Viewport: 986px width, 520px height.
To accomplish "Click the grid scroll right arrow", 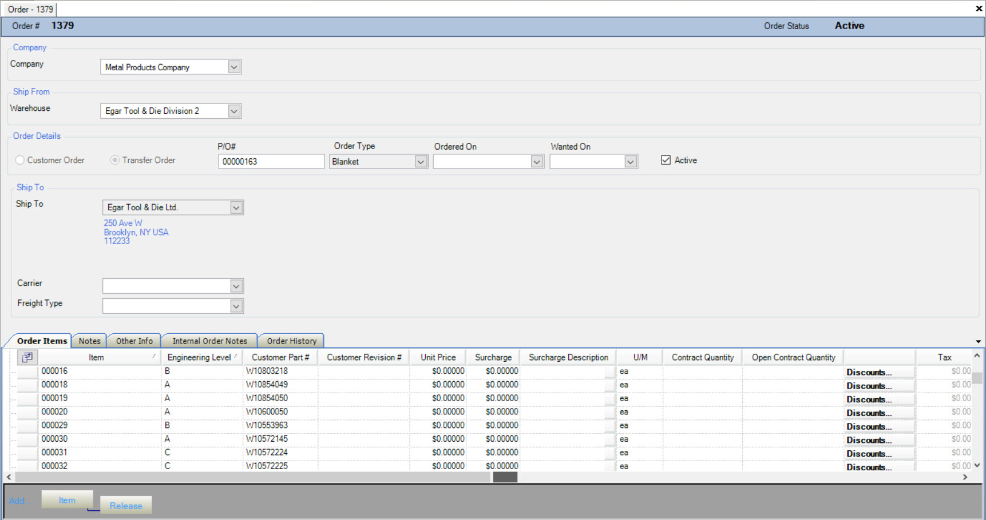I will click(x=965, y=477).
